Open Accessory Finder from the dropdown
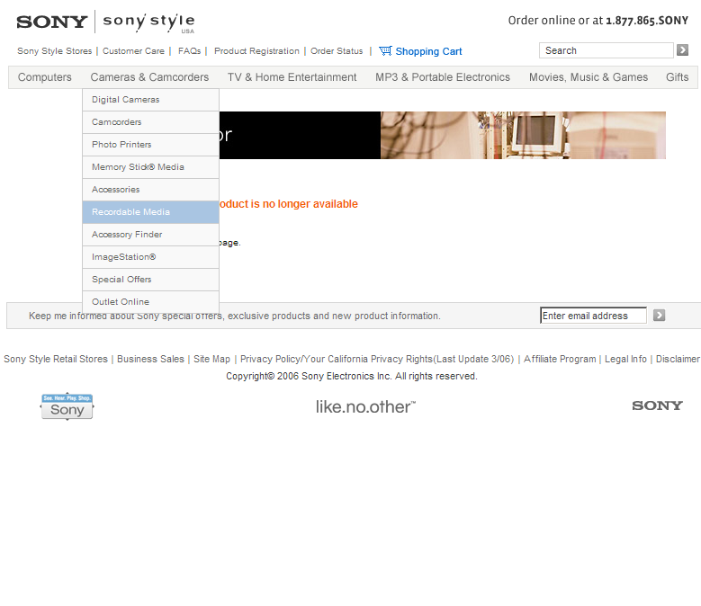This screenshot has width=701, height=606. [150, 235]
